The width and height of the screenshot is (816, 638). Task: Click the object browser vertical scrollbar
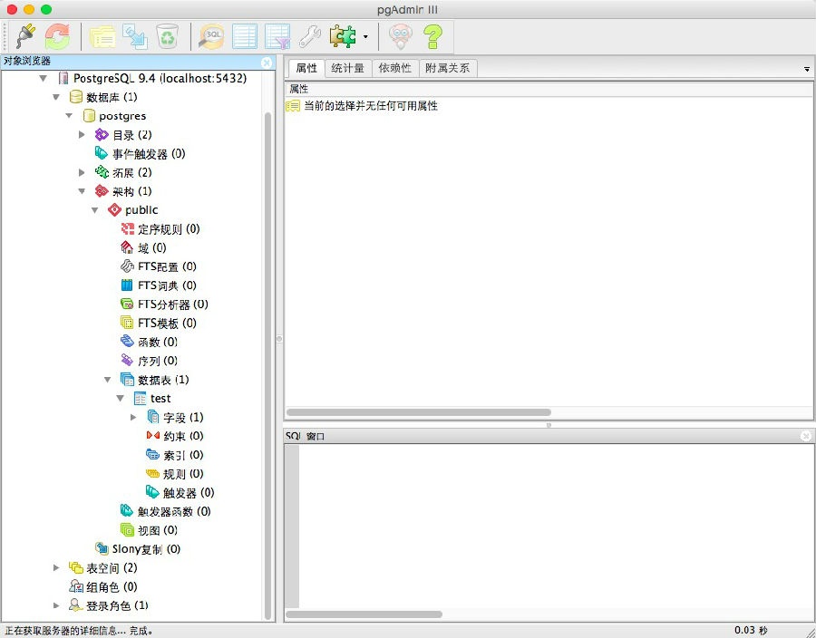[268, 366]
